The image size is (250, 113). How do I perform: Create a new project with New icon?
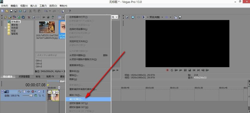click(2, 11)
